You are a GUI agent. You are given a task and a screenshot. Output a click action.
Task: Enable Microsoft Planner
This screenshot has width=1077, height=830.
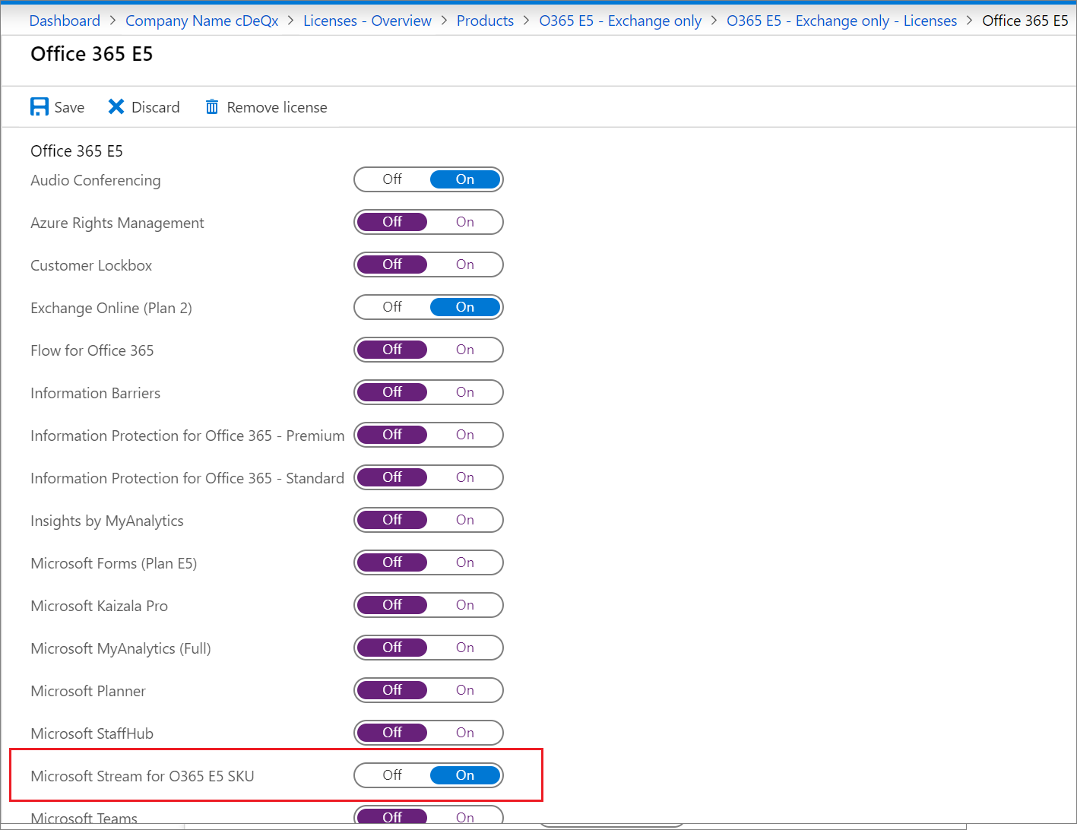[x=464, y=690]
